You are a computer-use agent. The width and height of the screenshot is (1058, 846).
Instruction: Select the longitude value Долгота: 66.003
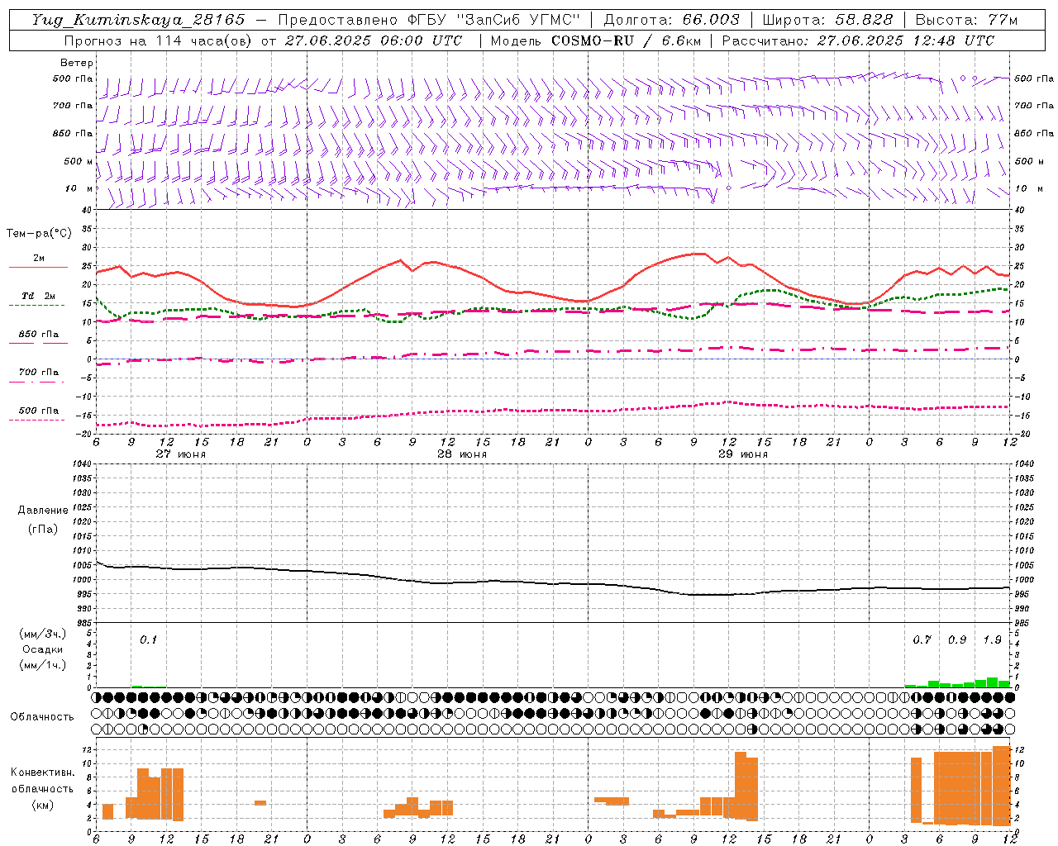(x=672, y=20)
